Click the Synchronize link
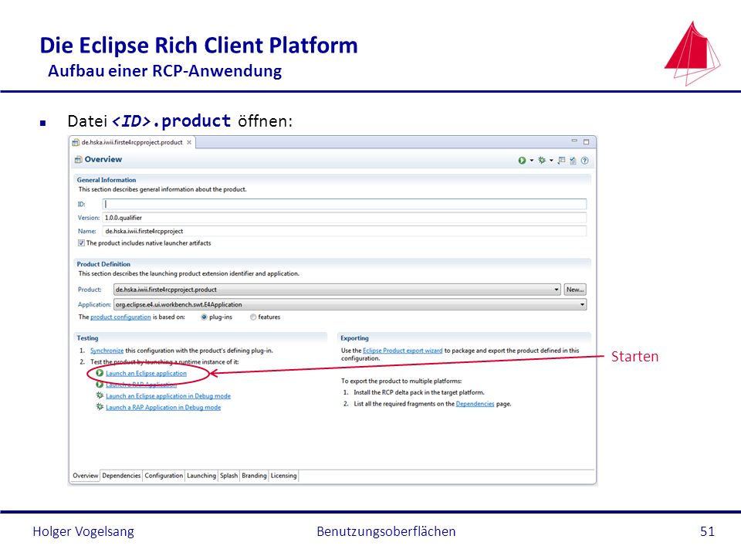 click(x=107, y=351)
